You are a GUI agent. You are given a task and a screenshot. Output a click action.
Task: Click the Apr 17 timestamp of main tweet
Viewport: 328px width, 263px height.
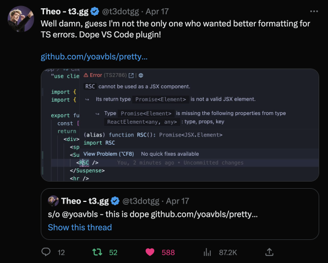(157, 12)
